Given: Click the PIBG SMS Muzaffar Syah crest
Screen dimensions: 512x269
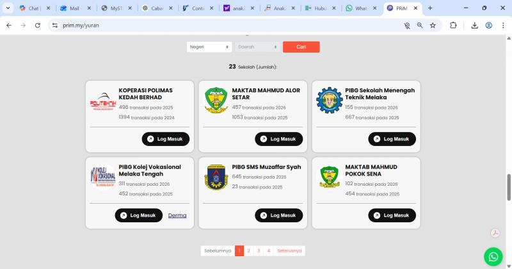Looking at the screenshot, I should [216, 177].
